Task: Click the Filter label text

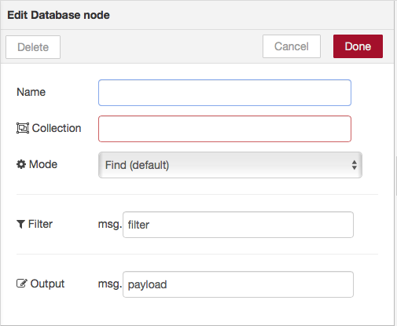Action: [40, 224]
